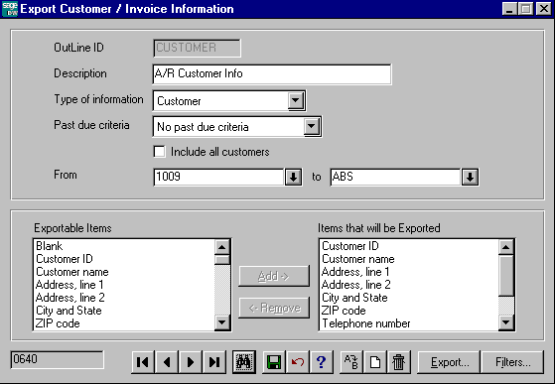Save with the green floppy disk icon
555x384 pixels.
tap(274, 362)
